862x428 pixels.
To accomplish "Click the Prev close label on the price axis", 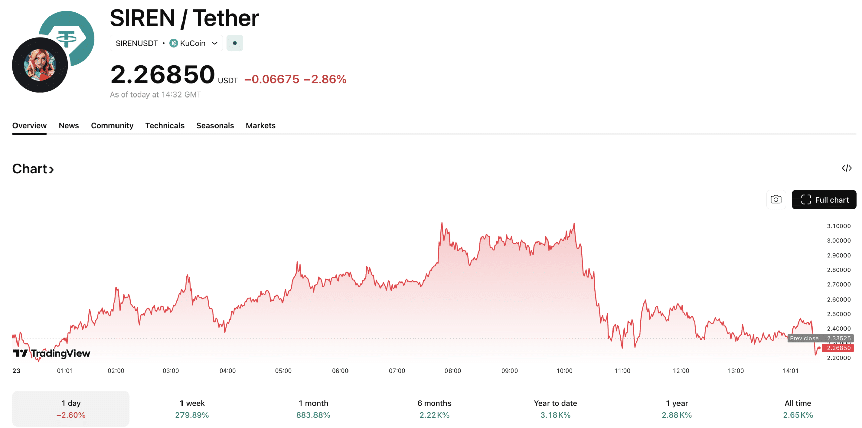I will tap(804, 338).
